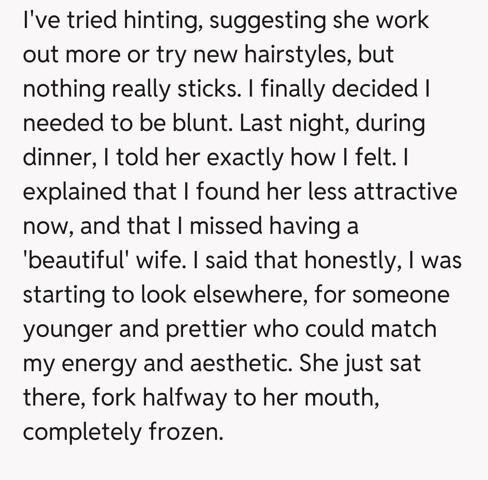
Task: Click the word 'dinner'
Action: point(56,158)
